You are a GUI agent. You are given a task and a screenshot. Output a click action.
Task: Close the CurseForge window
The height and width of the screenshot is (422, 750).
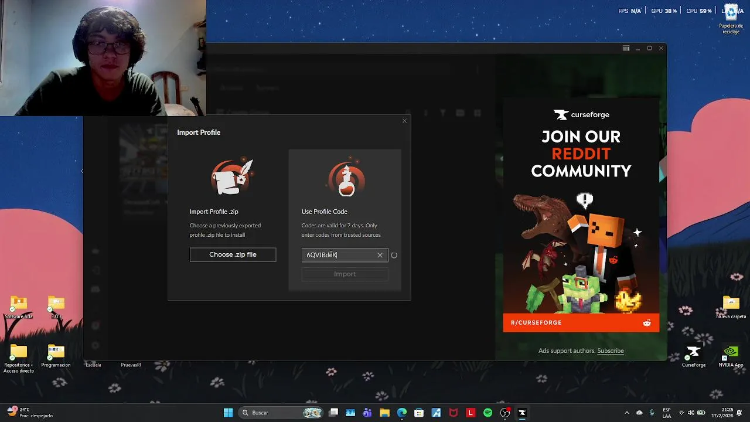[661, 48]
